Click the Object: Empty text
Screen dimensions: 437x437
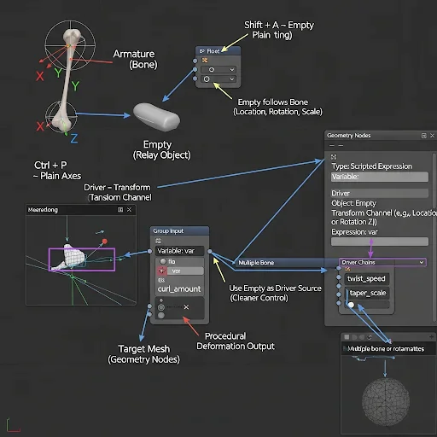tap(353, 203)
